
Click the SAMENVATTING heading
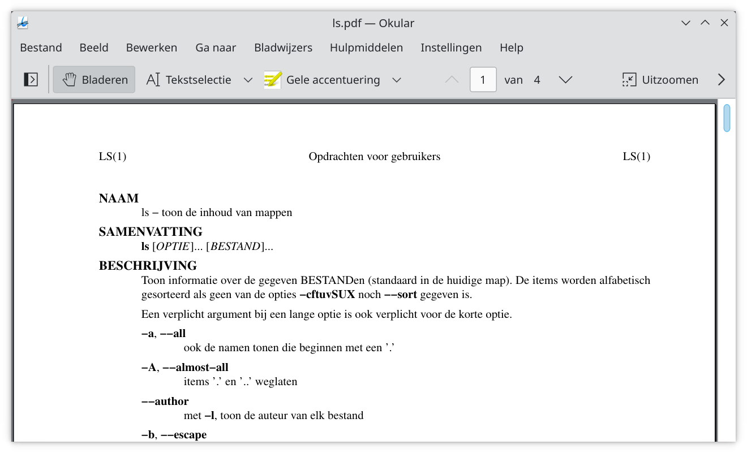click(151, 232)
